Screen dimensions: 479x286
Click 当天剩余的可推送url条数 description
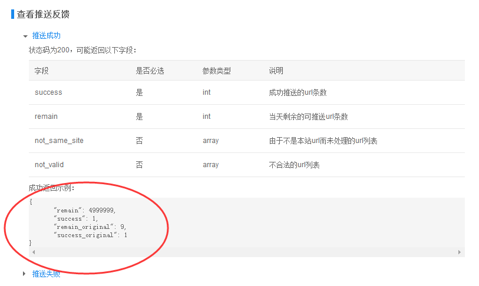coord(309,117)
